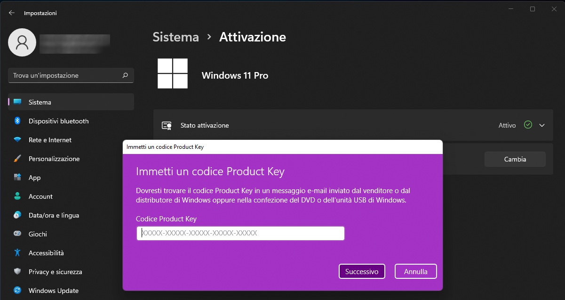
Task: Click the Cambia product key button
Action: (515, 159)
